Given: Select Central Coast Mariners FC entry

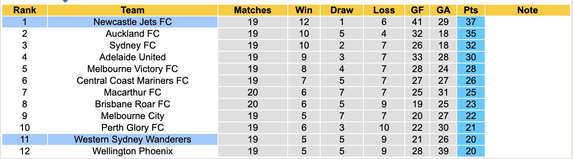Looking at the screenshot, I should [133, 81].
